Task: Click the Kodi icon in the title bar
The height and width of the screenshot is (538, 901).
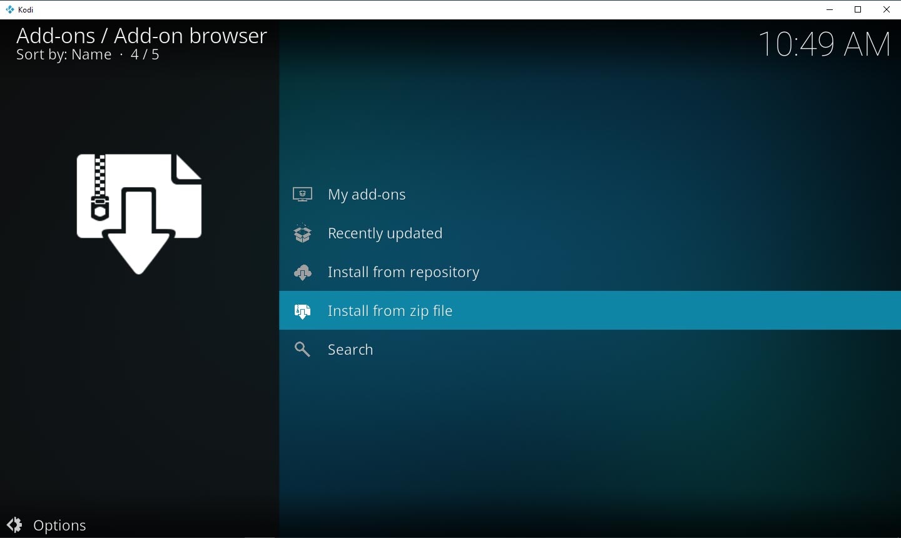Action: point(9,9)
